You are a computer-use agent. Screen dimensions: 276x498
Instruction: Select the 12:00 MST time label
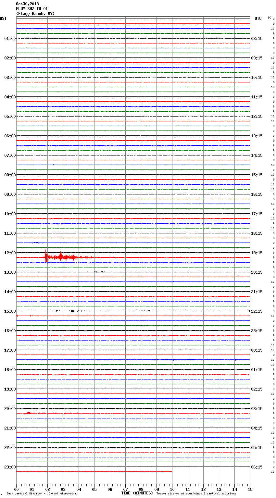click(x=10, y=253)
